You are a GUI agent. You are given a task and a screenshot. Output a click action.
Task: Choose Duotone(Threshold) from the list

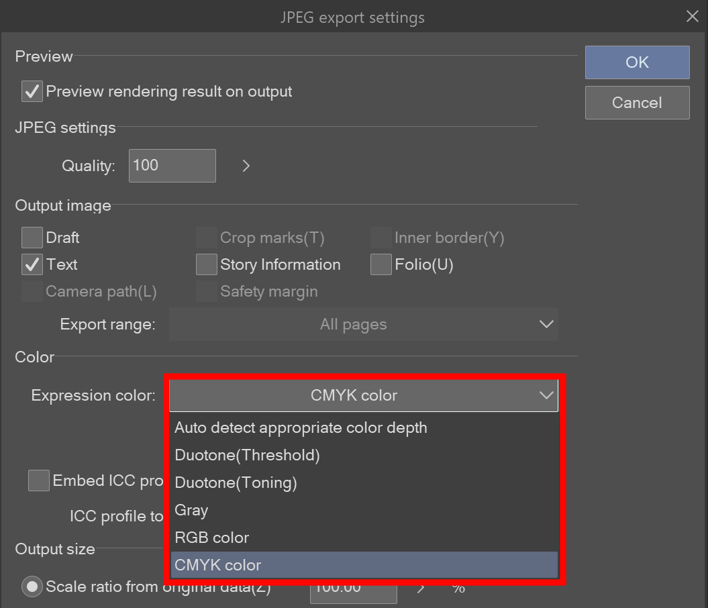247,456
